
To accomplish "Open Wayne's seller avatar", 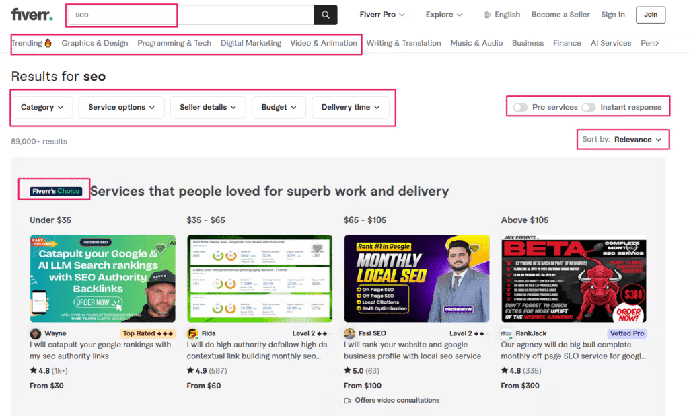I will tap(35, 333).
